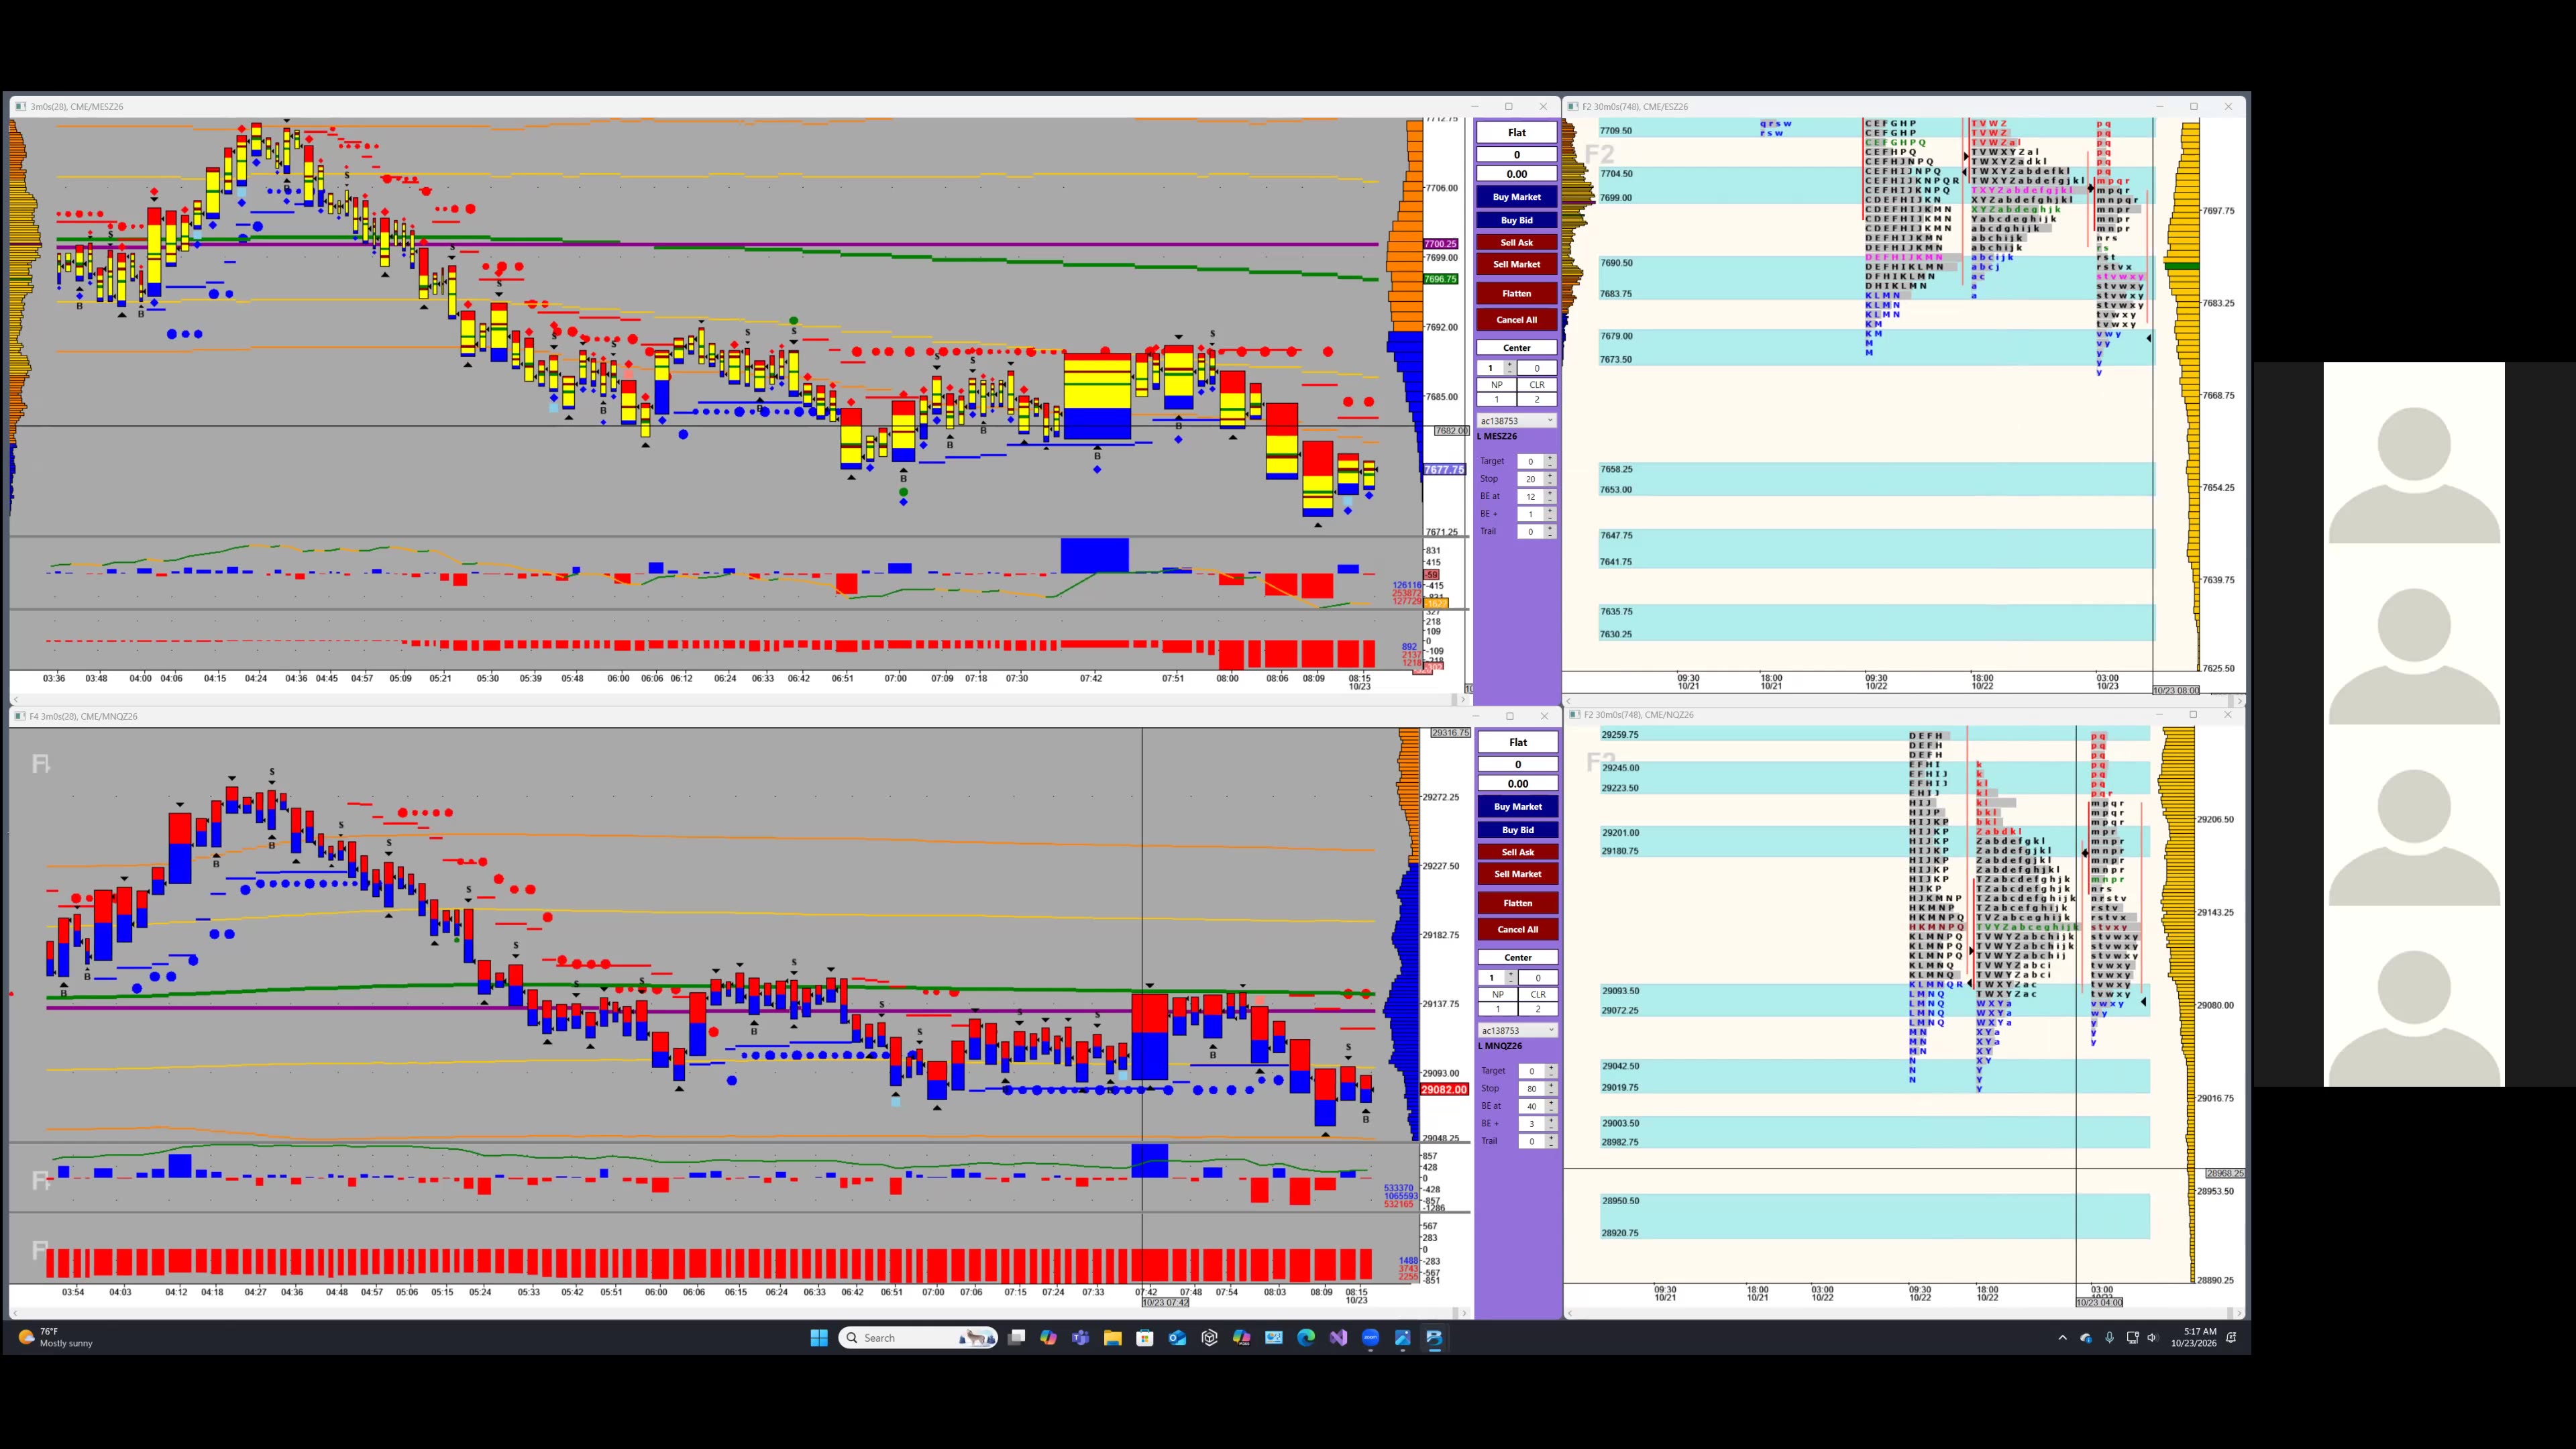Image resolution: width=2576 pixels, height=1449 pixels.
Task: Click Sell Market in the MNQZ26 panel
Action: click(x=1517, y=874)
